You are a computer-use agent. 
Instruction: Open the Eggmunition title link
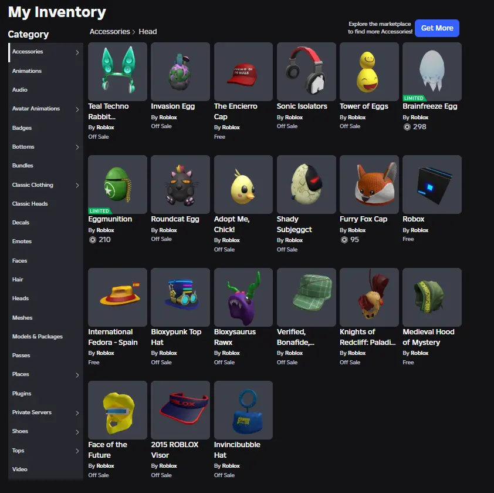(110, 219)
